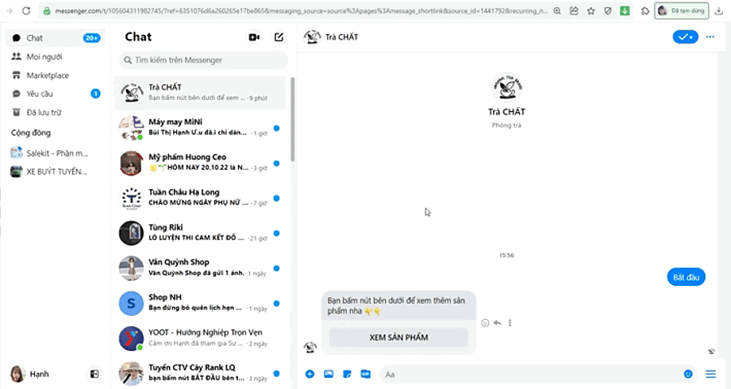Open the shield extension icon
Image resolution: width=731 pixels, height=389 pixels.
pyautogui.click(x=608, y=11)
